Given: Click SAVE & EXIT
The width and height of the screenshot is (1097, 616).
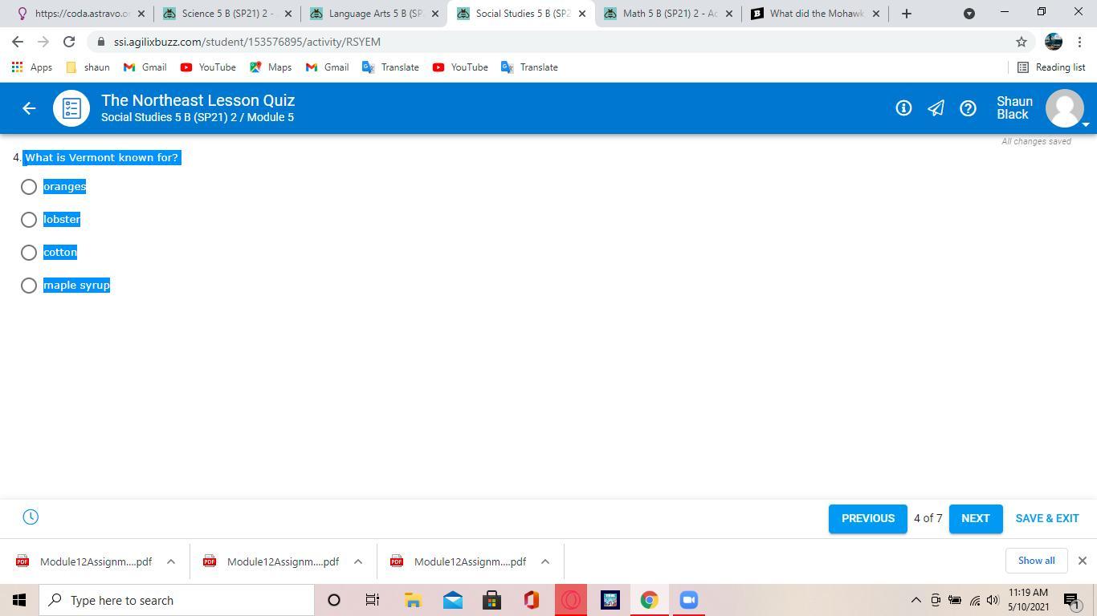Looking at the screenshot, I should 1047,518.
